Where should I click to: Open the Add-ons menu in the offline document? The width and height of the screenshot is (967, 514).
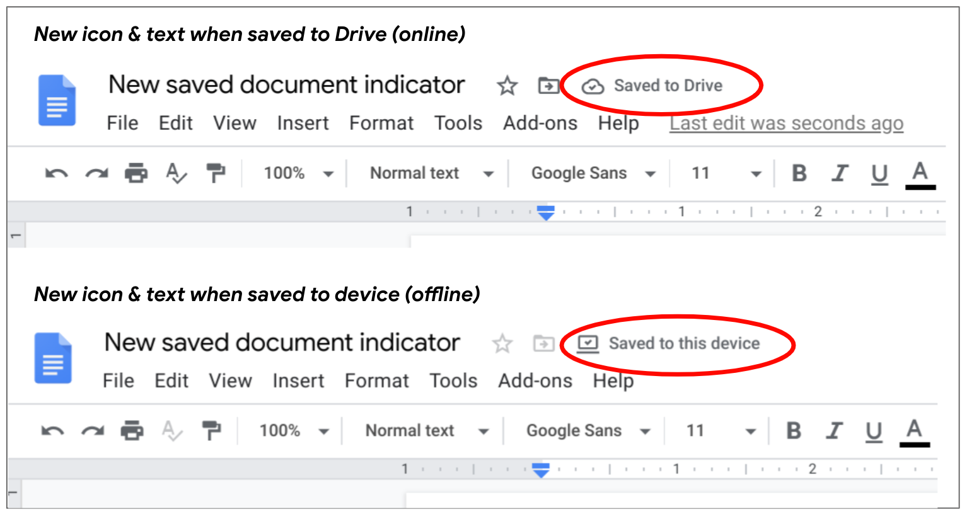(535, 380)
